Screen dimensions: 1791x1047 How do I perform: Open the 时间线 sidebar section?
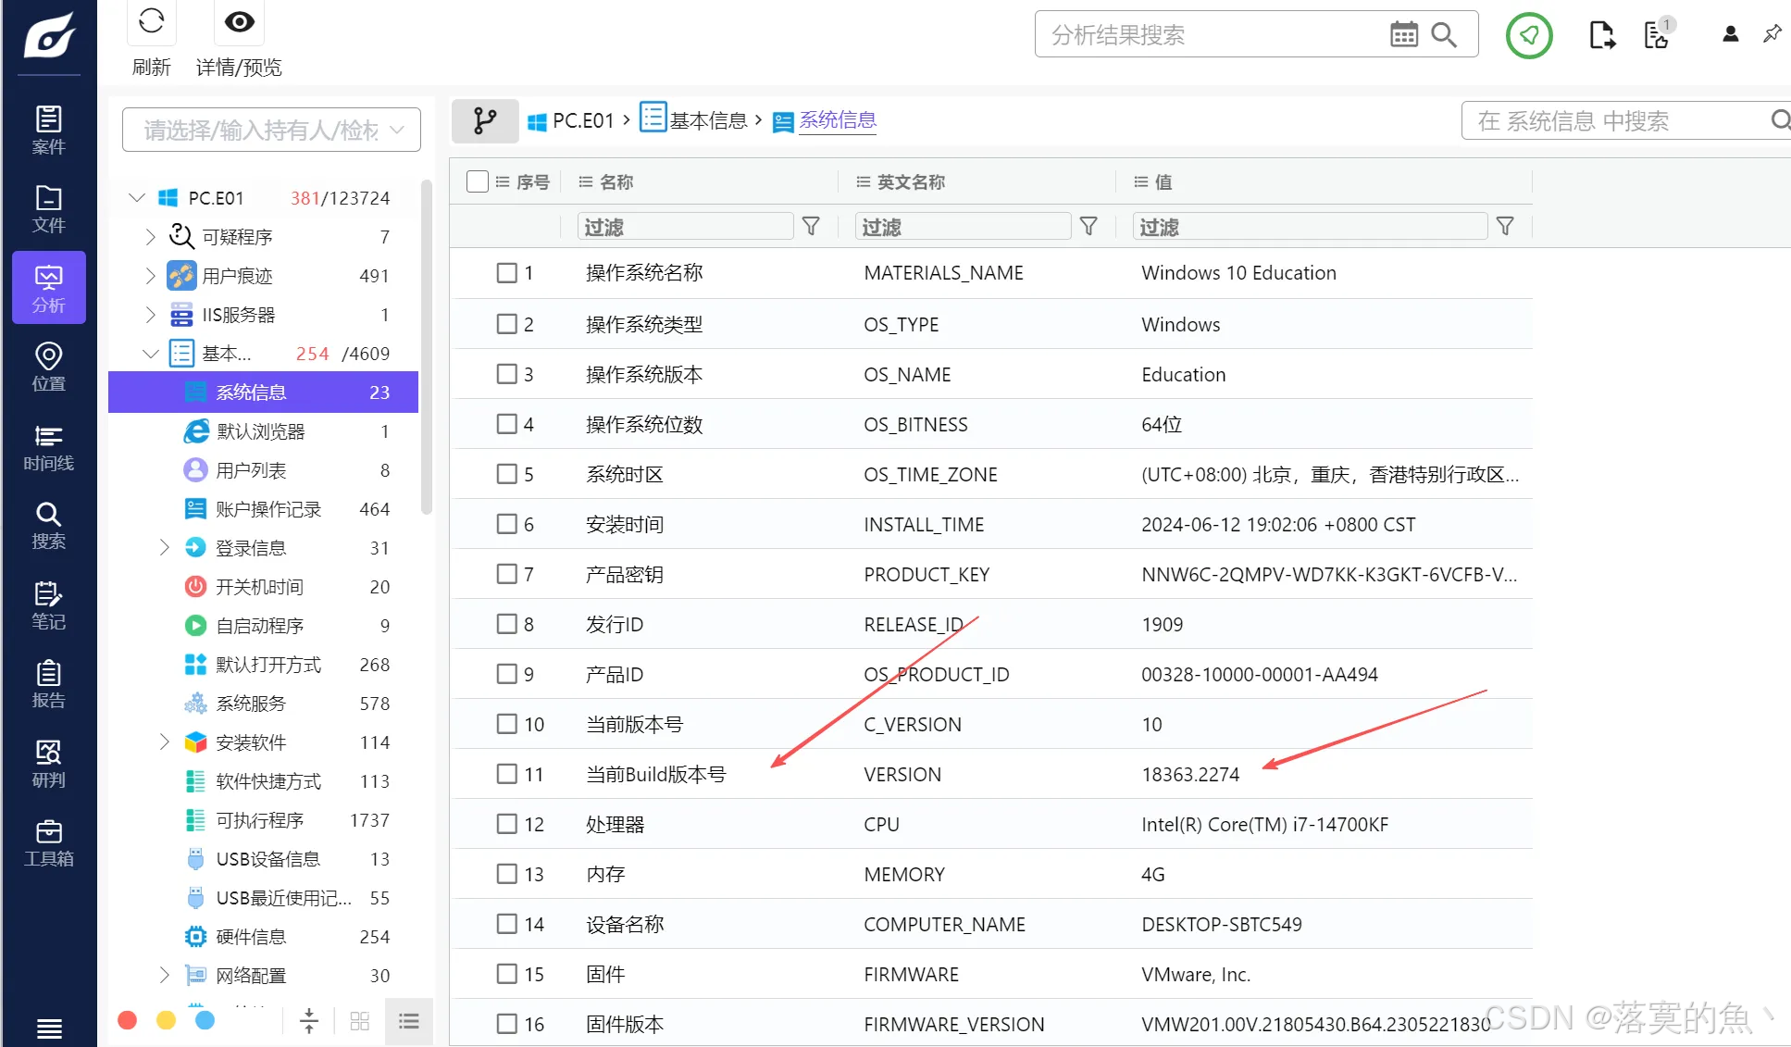point(49,447)
